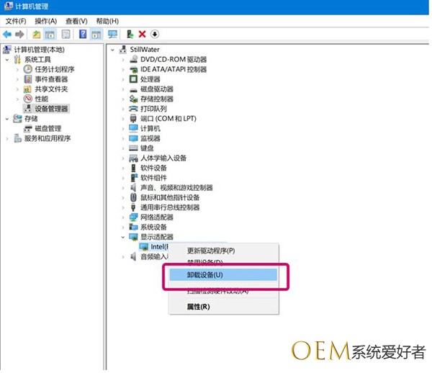432x373 pixels.
Task: Expand the 服务和应用程序 node
Action: coord(7,139)
